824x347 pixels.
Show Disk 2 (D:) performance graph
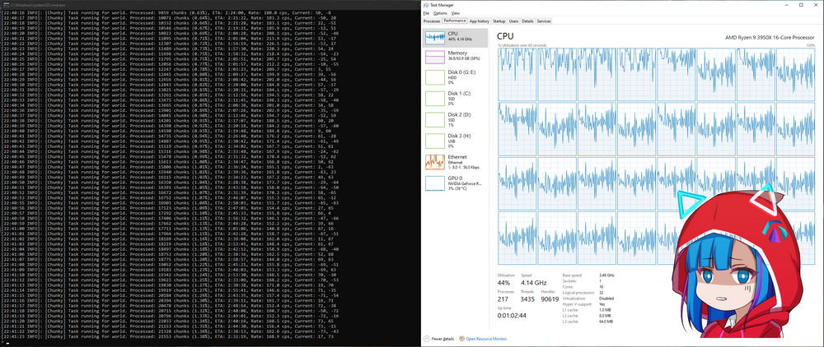click(456, 119)
